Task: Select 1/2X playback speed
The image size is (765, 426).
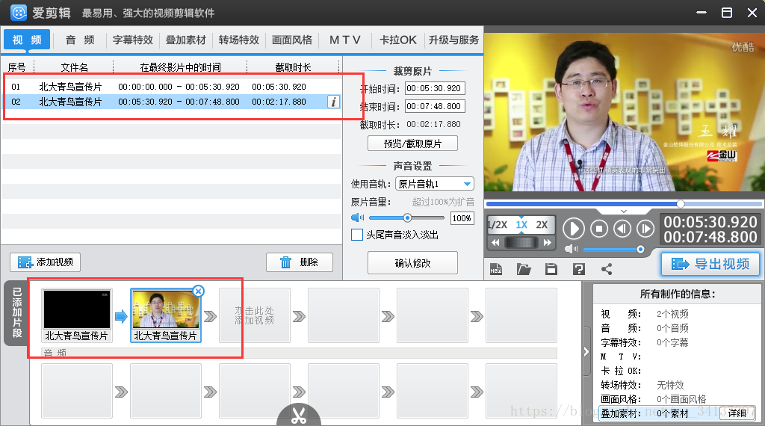Action: coord(498,225)
